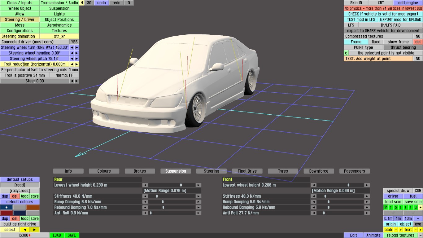Select the dark red default colour swatch

(7, 213)
